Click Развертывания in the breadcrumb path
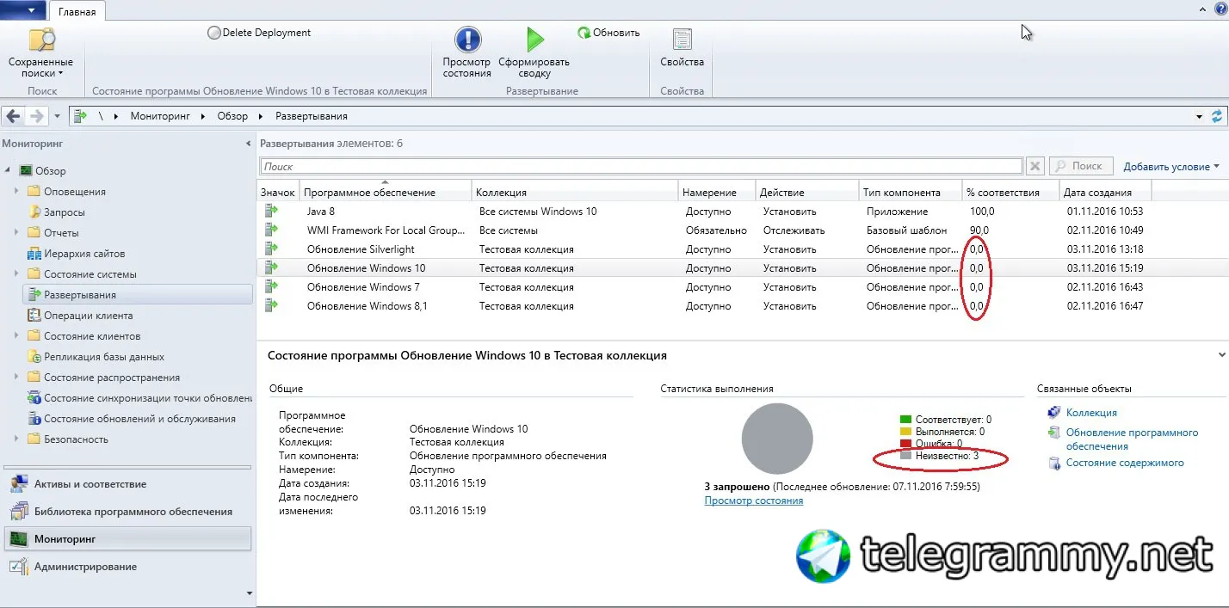Image resolution: width=1229 pixels, height=608 pixels. 312,116
